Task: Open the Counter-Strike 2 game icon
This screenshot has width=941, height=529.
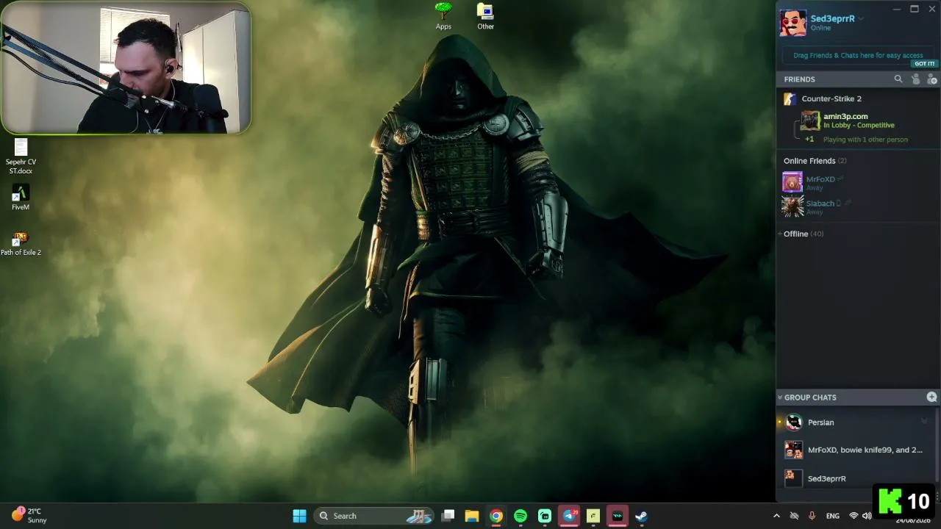Action: pyautogui.click(x=790, y=98)
